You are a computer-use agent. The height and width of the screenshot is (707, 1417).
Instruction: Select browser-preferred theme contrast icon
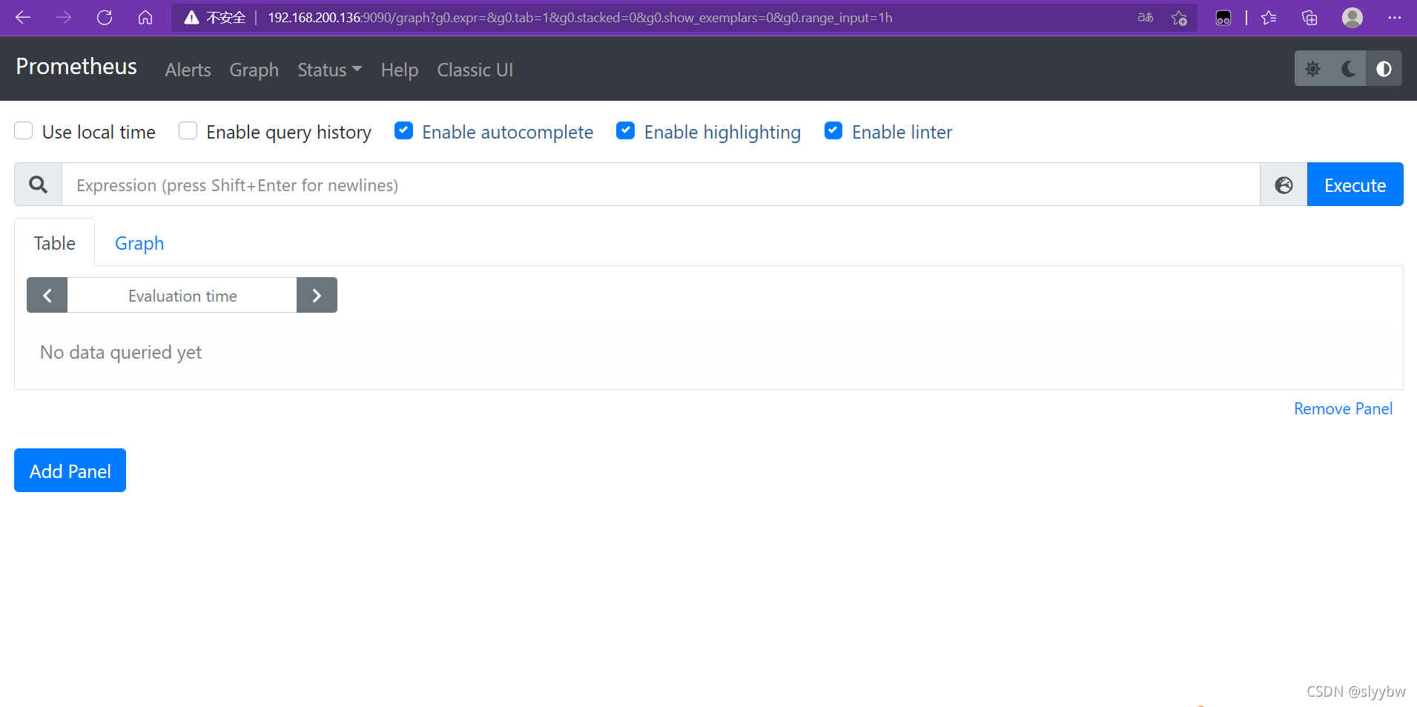click(1384, 69)
